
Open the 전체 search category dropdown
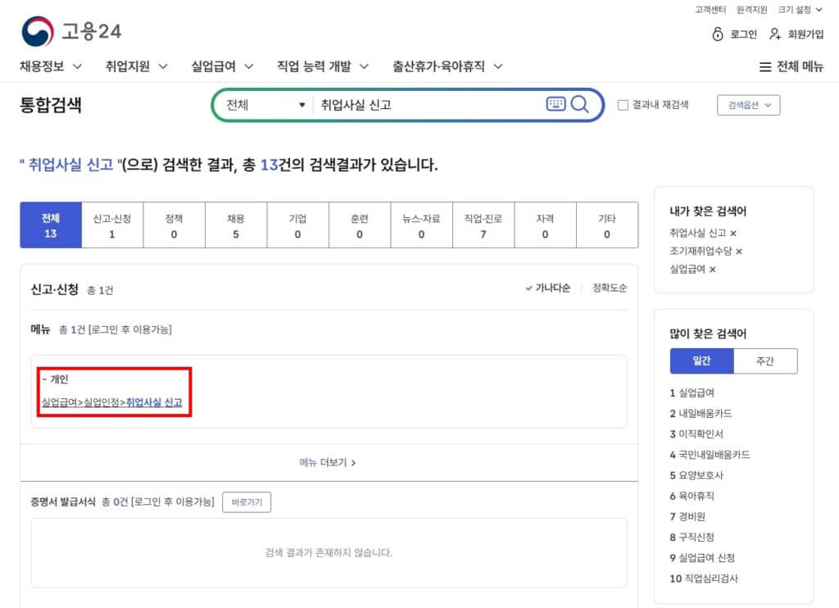click(265, 105)
